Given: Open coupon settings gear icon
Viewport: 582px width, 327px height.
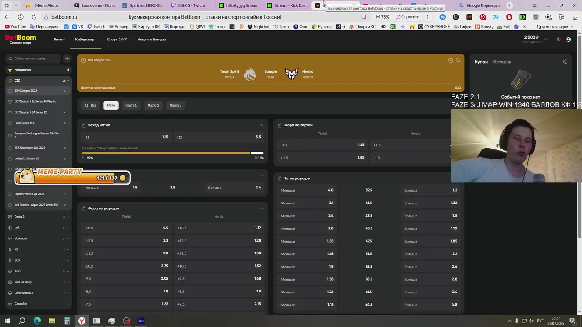Looking at the screenshot, I should click(x=565, y=62).
